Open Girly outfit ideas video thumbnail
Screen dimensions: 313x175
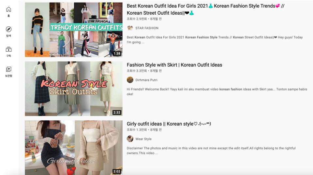coord(74,147)
